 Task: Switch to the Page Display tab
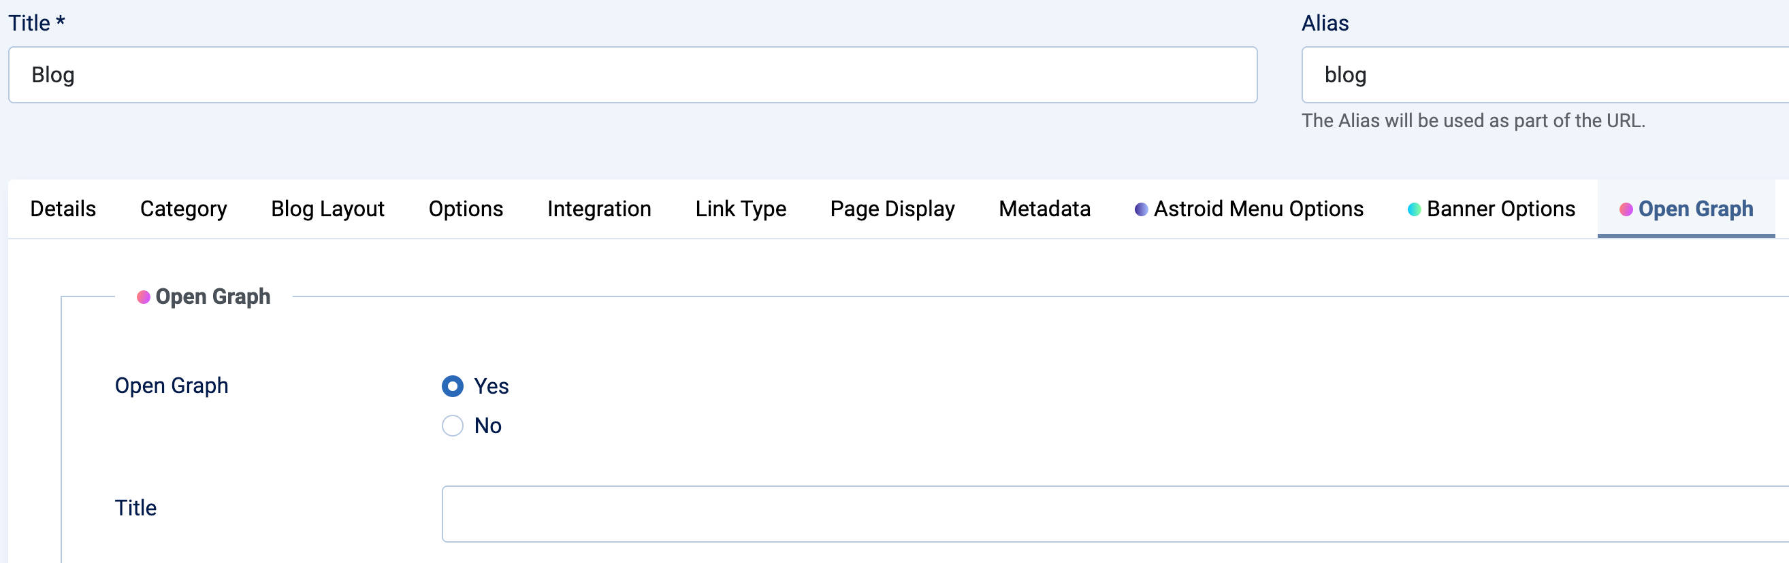coord(892,209)
